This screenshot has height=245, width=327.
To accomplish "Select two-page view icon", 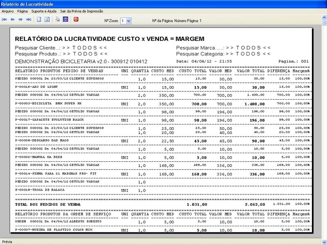I will [47, 20].
